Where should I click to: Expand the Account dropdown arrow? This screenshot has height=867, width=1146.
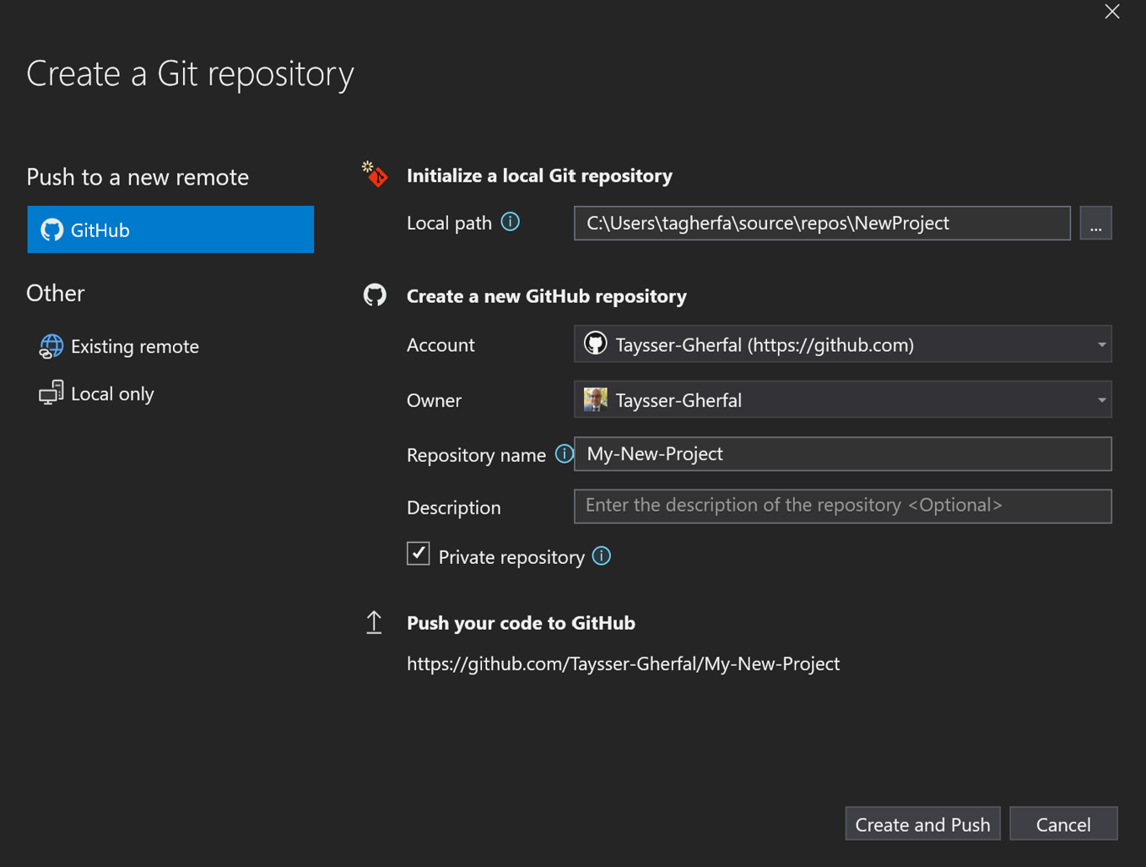pos(1101,344)
